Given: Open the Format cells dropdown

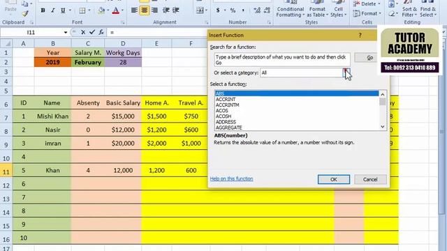Looking at the screenshot, I should pyautogui.click(x=367, y=13).
